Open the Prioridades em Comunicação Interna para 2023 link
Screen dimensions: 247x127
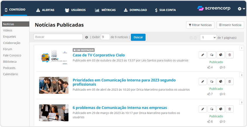coord(124,82)
